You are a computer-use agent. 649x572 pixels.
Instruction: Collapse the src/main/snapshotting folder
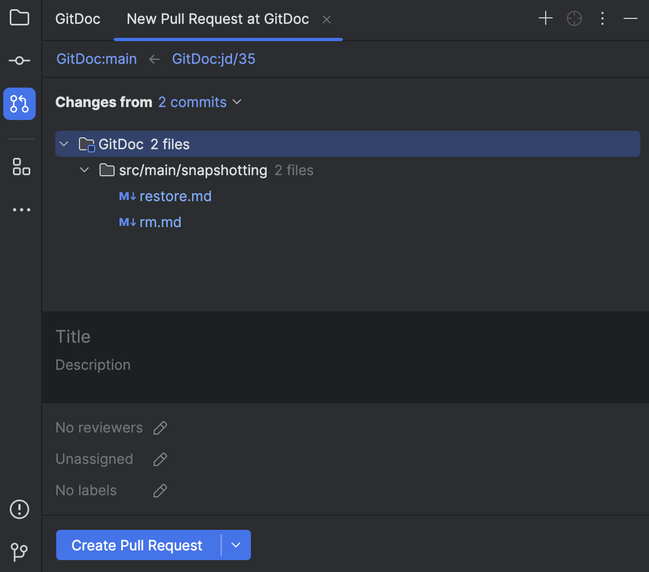pos(84,170)
